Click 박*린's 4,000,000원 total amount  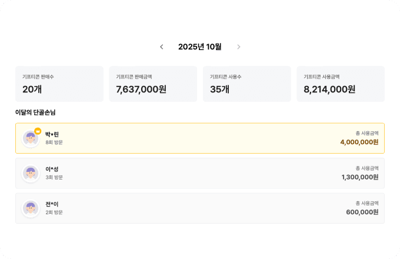coord(359,142)
